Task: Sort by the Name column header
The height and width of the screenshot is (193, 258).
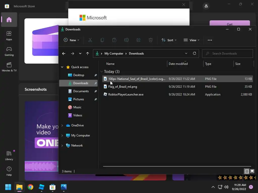Action: coord(135,64)
